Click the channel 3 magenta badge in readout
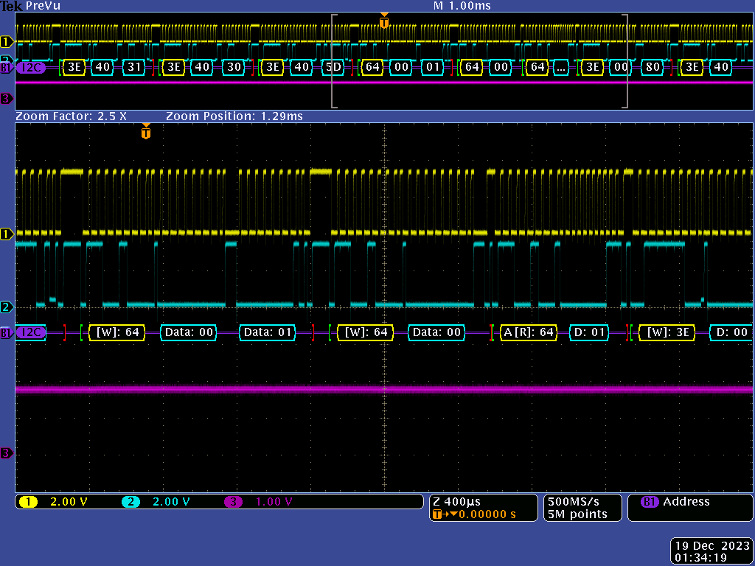This screenshot has height=566, width=755. point(234,501)
